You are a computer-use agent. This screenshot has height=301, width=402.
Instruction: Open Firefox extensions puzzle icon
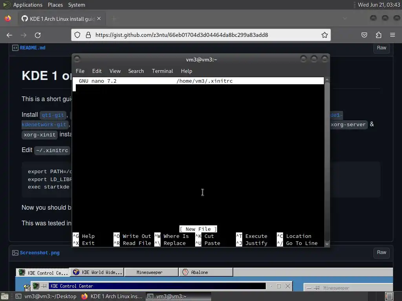click(x=378, y=35)
